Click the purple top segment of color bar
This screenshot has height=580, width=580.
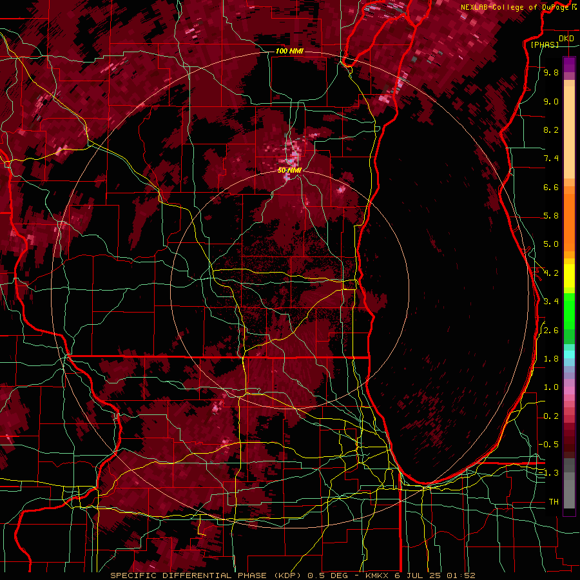[x=569, y=64]
